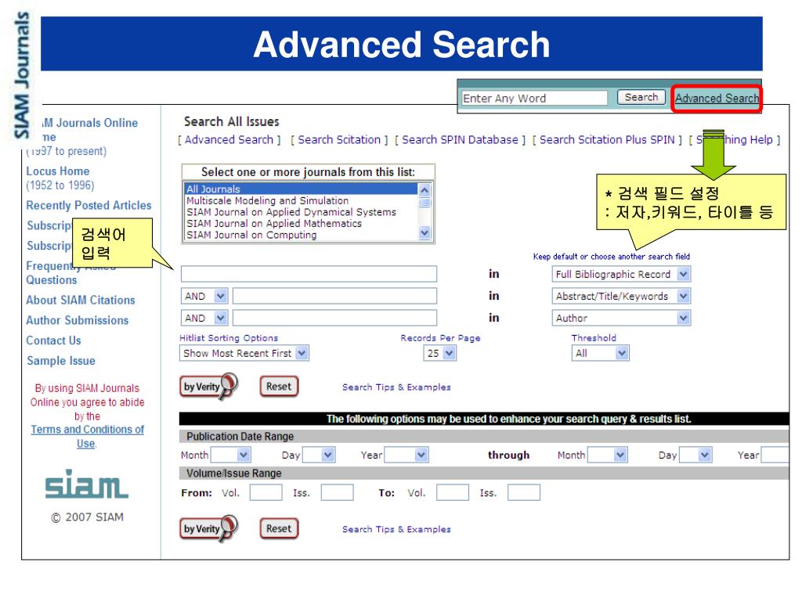Click the first search term input field
This screenshot has width=802, height=601.
click(309, 274)
